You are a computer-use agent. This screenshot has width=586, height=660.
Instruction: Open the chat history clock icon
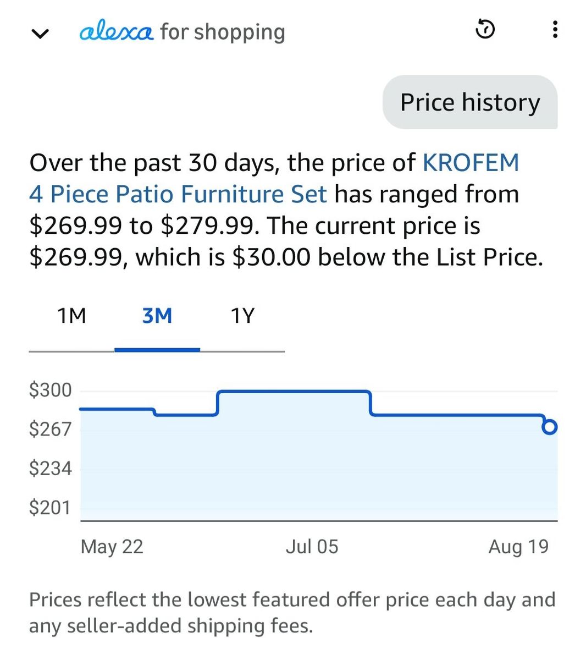click(485, 29)
